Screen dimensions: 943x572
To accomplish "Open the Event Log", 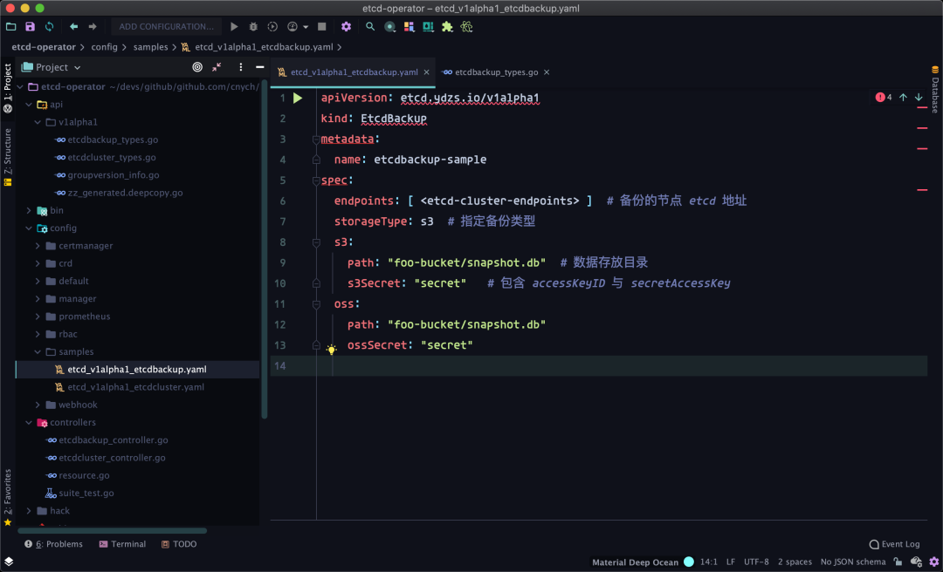I will click(894, 544).
